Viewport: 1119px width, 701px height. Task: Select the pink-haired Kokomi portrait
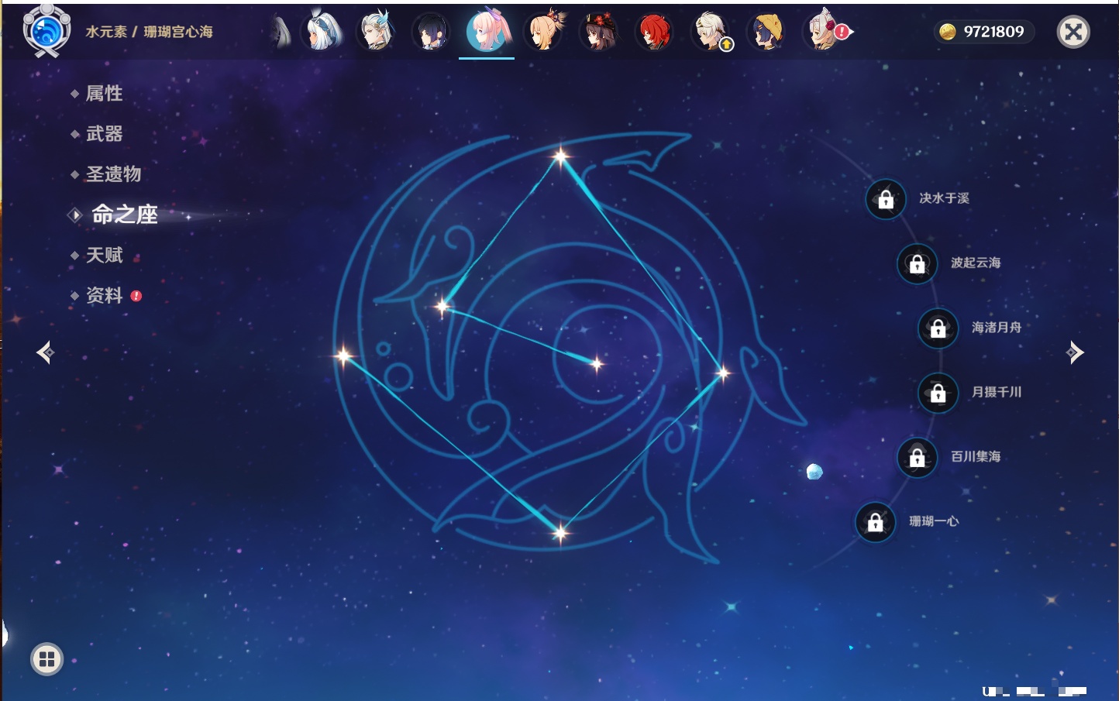487,31
